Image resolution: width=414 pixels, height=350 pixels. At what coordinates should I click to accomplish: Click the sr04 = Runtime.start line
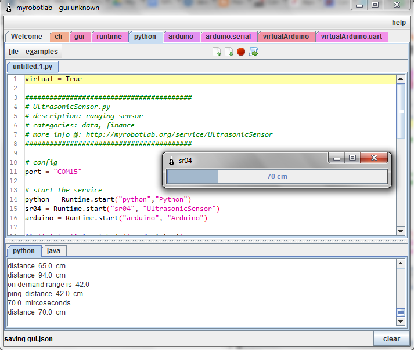pyautogui.click(x=123, y=209)
